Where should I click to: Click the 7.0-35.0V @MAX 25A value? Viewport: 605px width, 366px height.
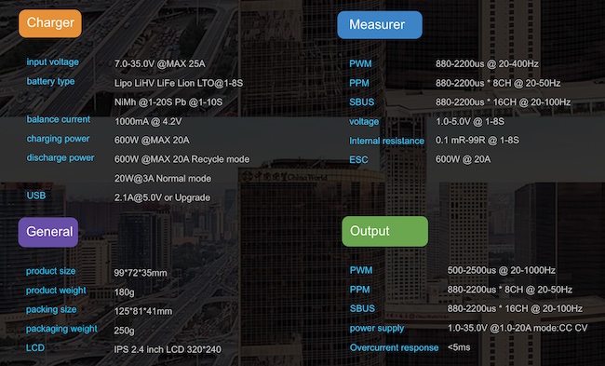point(160,64)
